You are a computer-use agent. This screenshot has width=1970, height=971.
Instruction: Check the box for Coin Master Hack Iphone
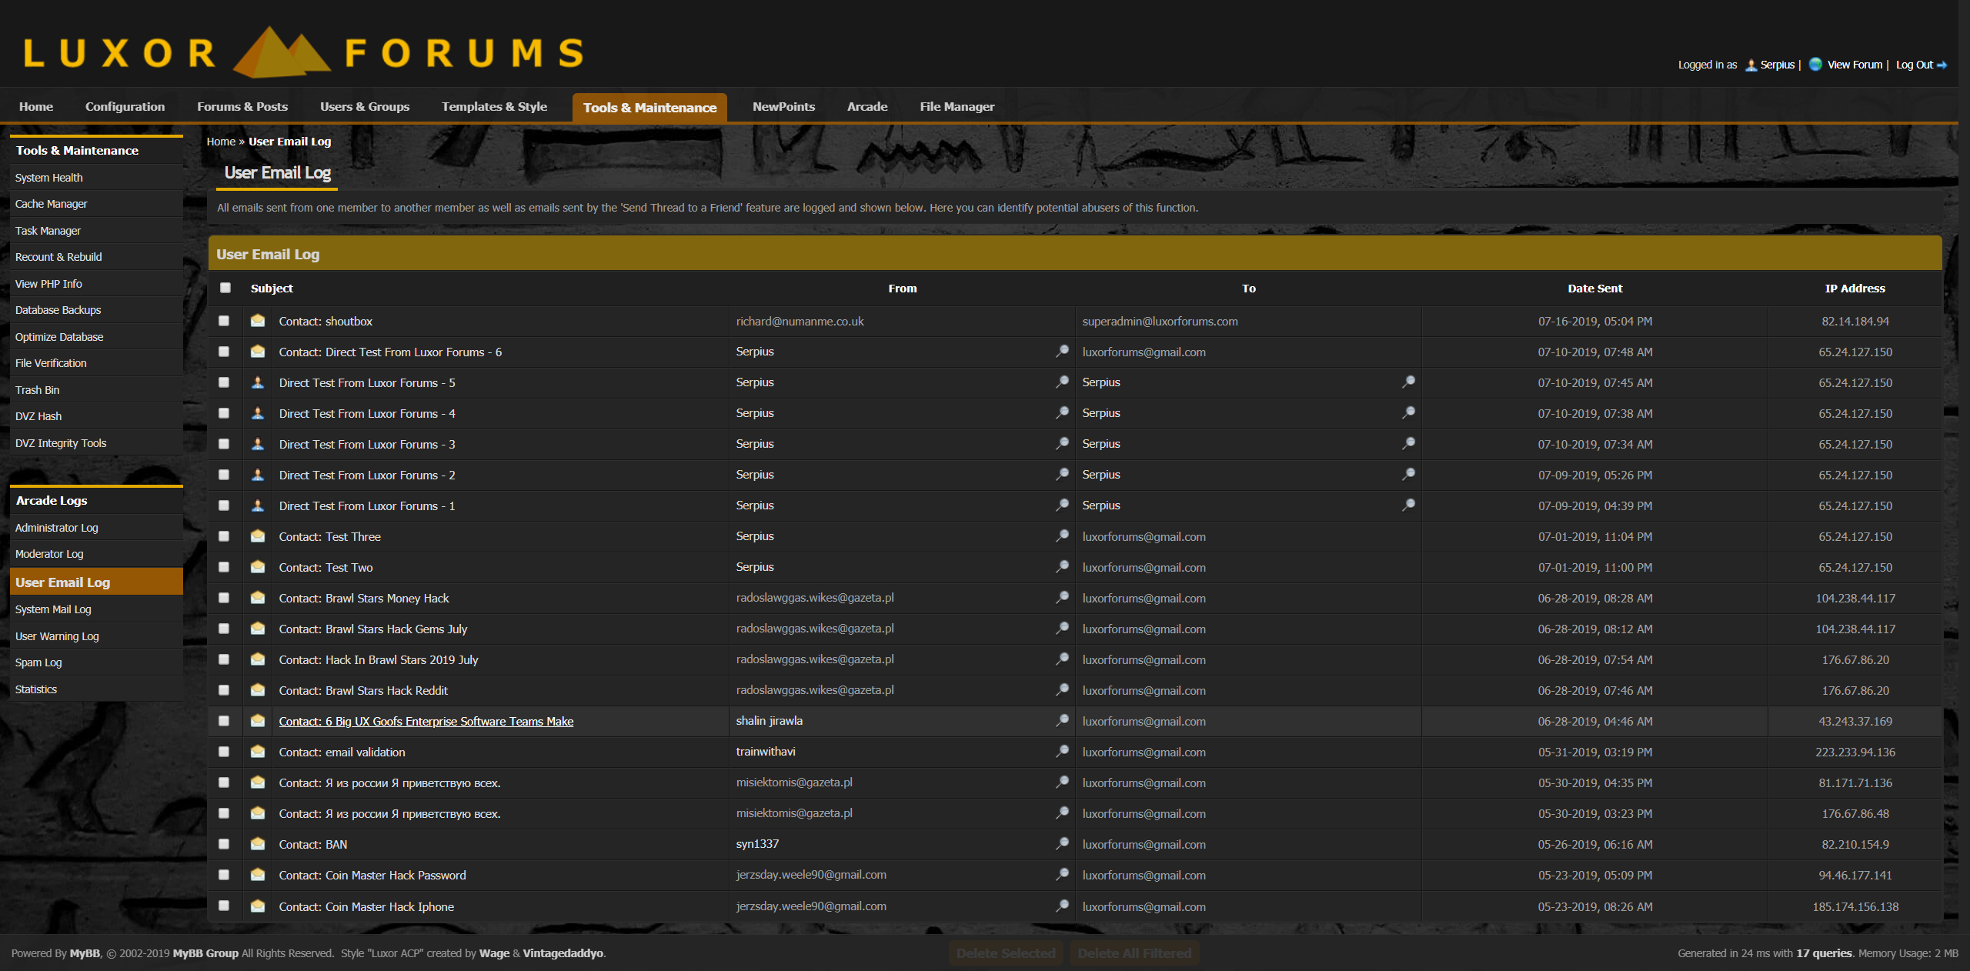[224, 906]
